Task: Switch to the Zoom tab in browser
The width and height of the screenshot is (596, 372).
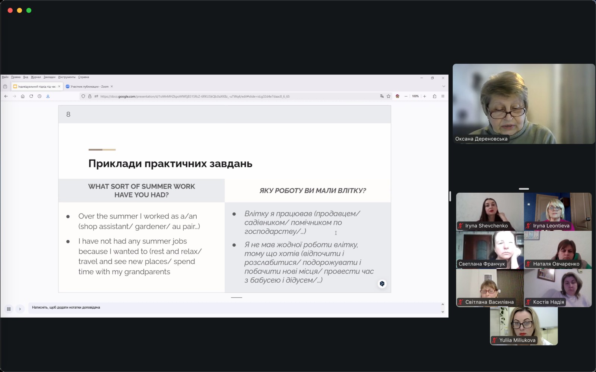Action: pos(89,86)
